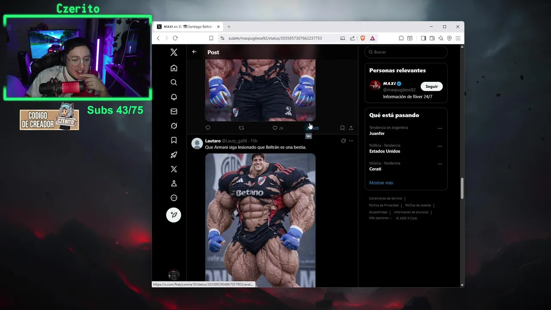551x310 pixels.
Task: Click Grok icon on Lautaro's reply
Action: [343, 141]
